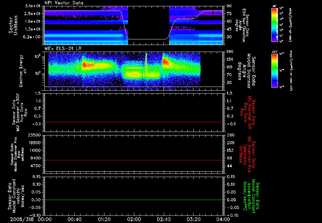The height and width of the screenshot is (223, 322).
Task: Click the '02:40' time axis label
Action: (164, 220)
